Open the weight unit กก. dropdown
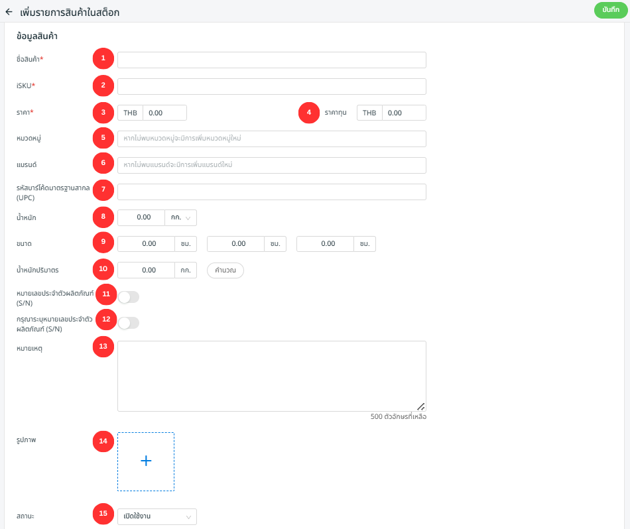 [180, 217]
